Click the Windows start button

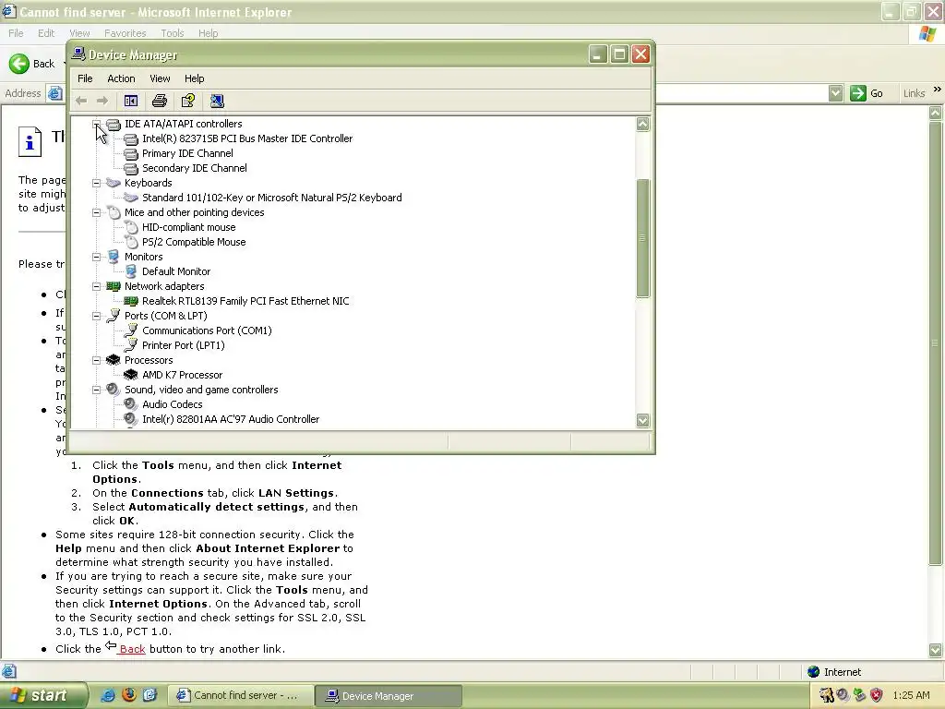[x=42, y=695]
